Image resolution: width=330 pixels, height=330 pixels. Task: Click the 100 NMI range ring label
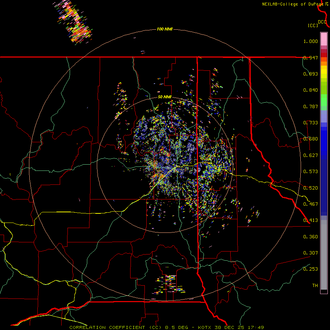pos(165,29)
